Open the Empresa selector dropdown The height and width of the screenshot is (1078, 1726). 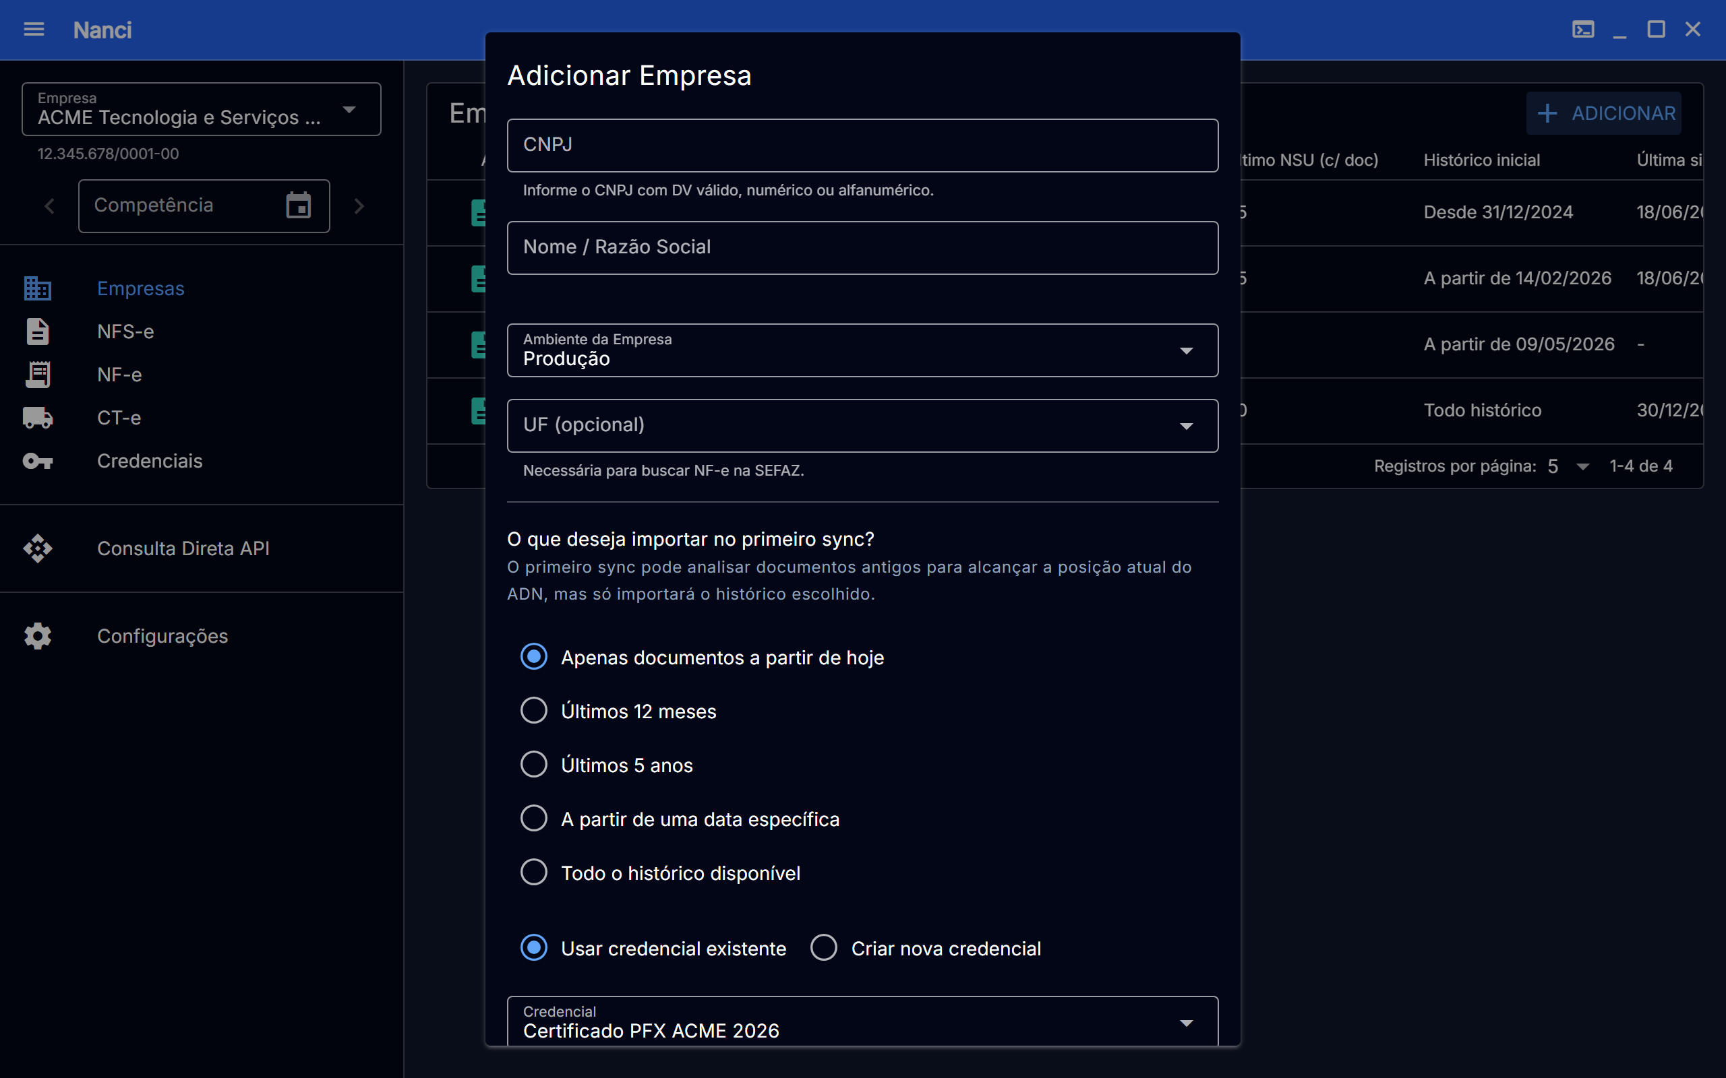tap(201, 109)
